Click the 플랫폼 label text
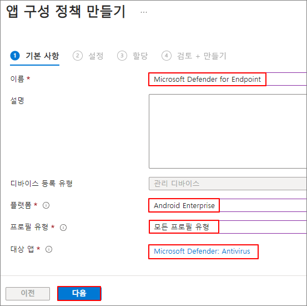 tap(21, 205)
